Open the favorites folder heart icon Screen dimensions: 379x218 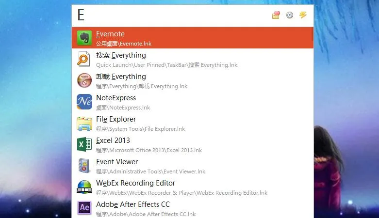(x=276, y=15)
